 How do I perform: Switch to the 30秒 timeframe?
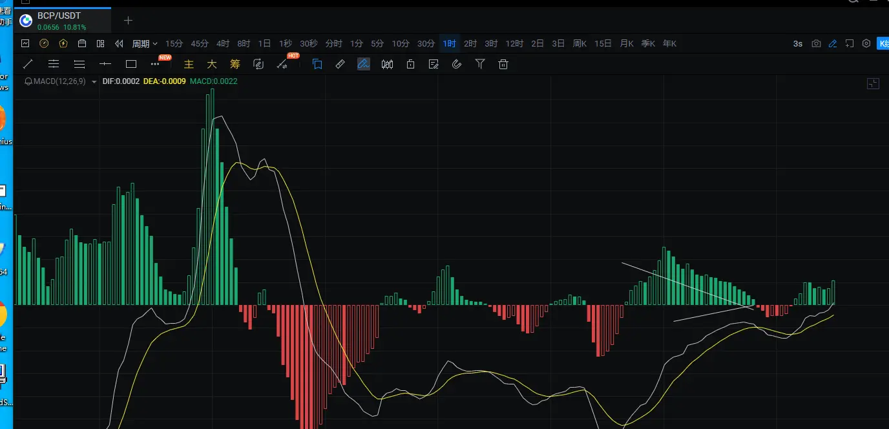click(x=308, y=43)
